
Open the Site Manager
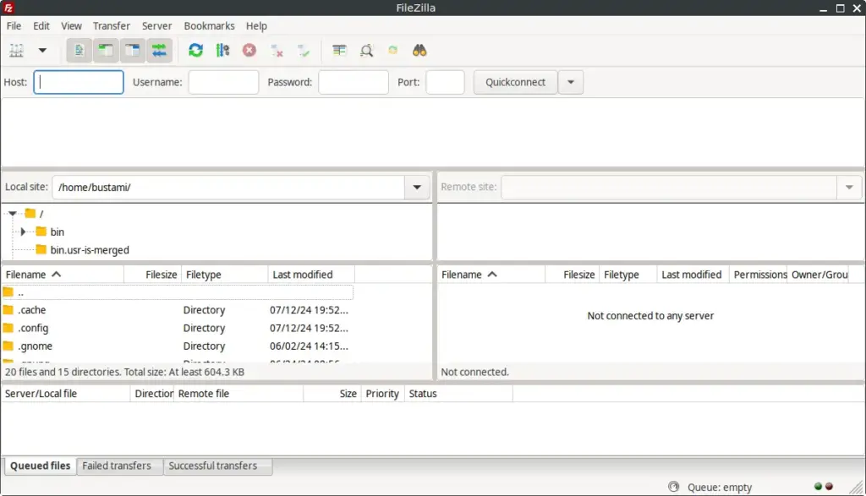(15, 50)
